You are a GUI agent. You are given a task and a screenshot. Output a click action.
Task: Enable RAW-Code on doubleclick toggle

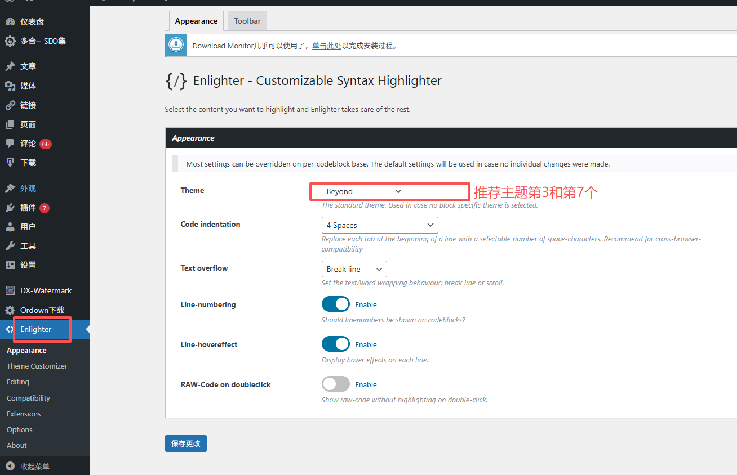(336, 384)
